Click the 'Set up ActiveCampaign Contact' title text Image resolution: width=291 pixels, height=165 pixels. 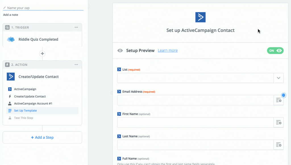[200, 30]
